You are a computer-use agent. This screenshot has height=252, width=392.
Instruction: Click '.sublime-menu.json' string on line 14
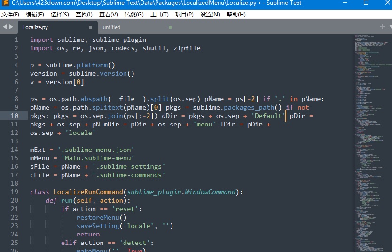[x=96, y=150]
